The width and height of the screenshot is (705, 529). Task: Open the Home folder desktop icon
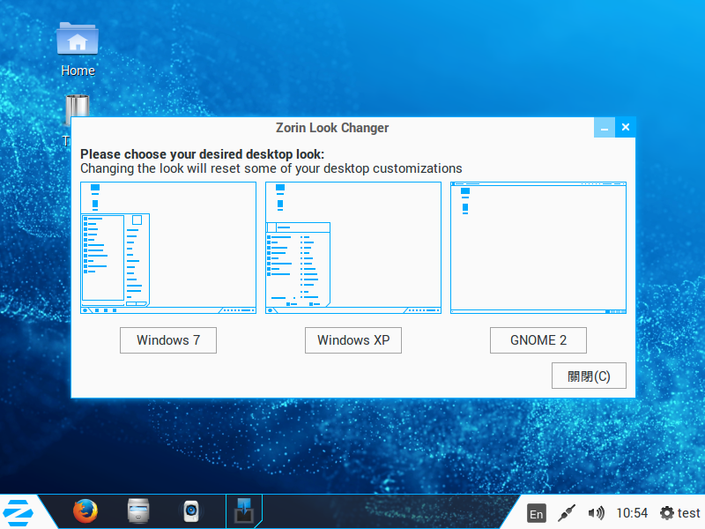(78, 49)
